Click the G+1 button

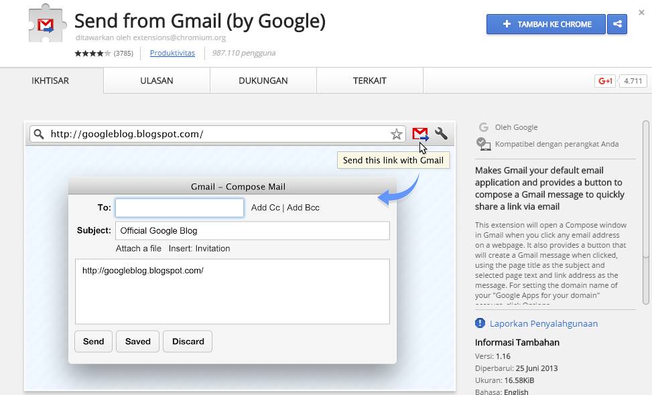[604, 81]
